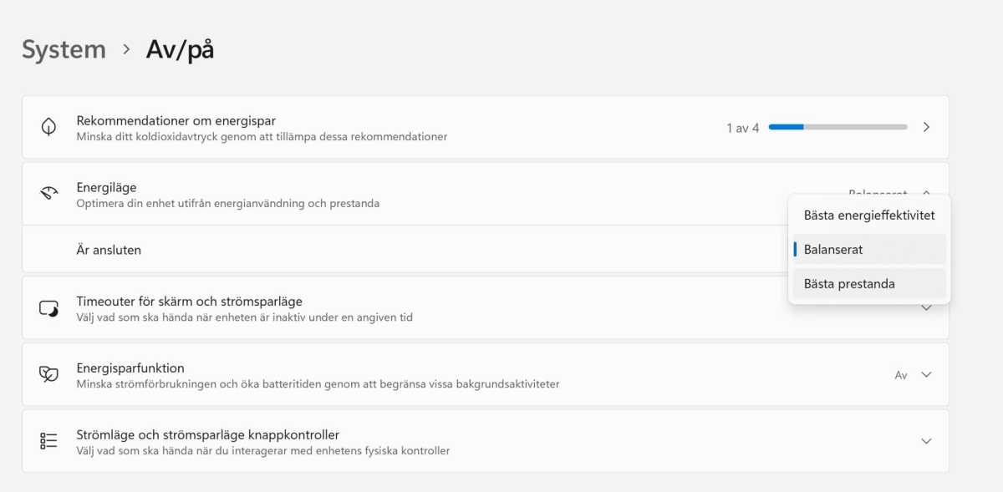Click the screen-with-moon icon for Timeouter
Viewport: 1003px width, 492px height.
[x=48, y=307]
